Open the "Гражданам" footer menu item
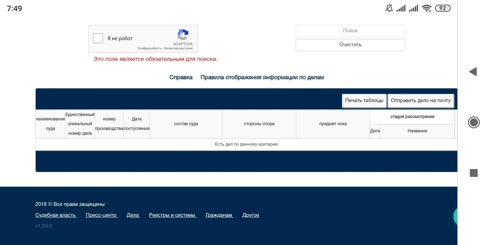 [x=219, y=215]
